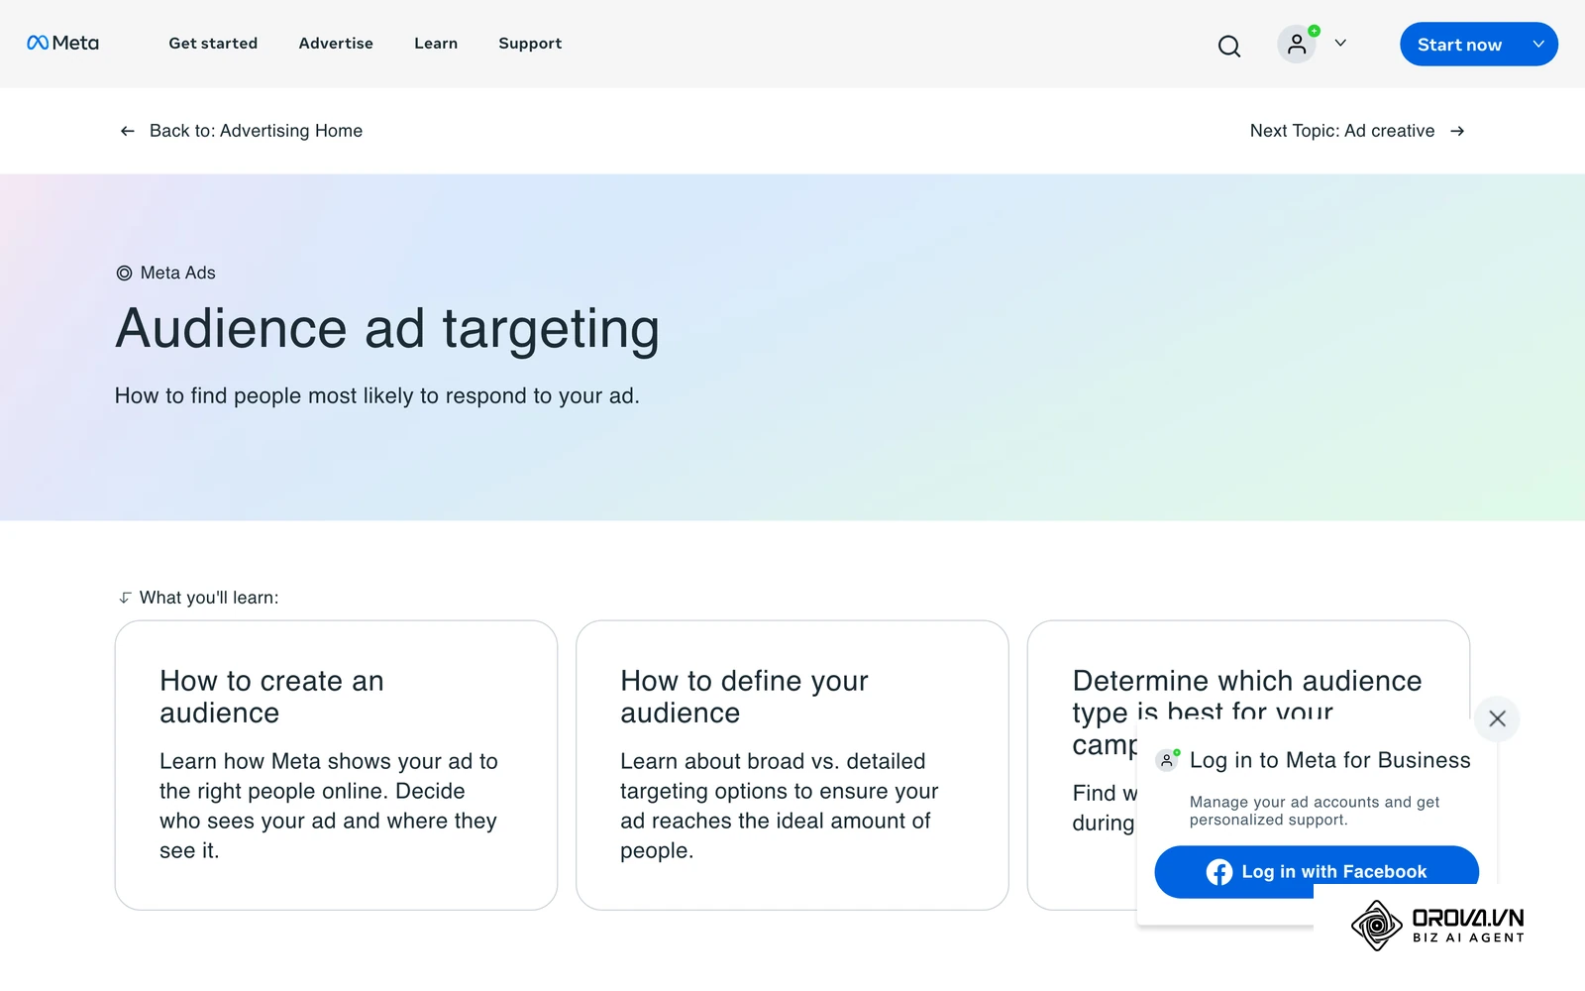
Task: Click the What you'll learn label
Action: (x=209, y=598)
